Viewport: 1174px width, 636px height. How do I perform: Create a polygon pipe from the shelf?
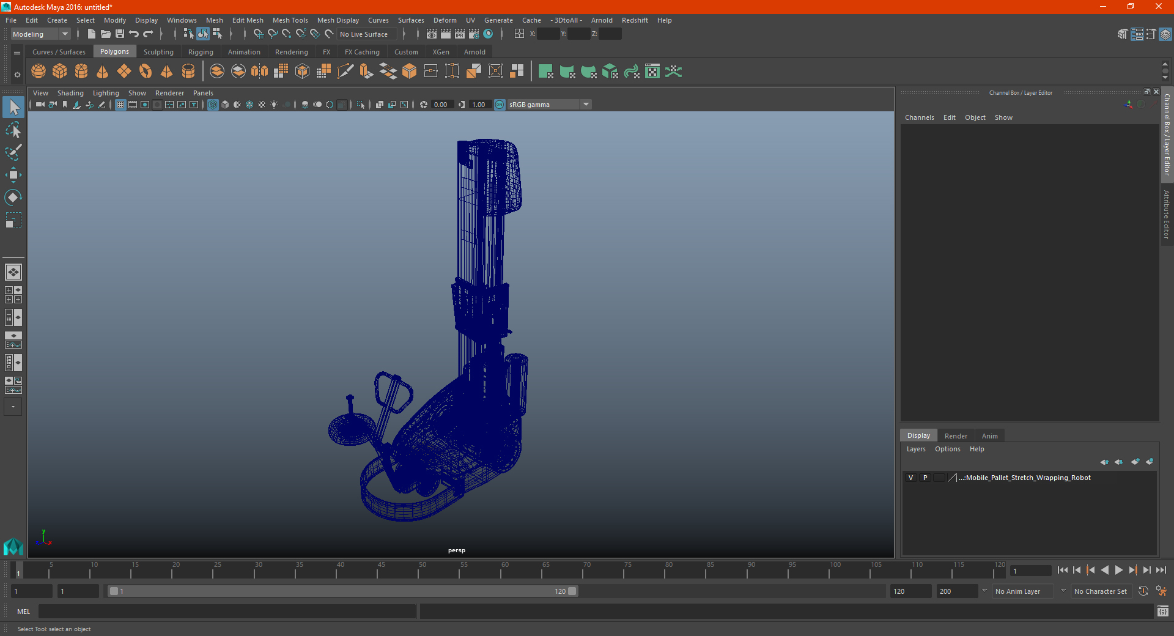point(188,72)
